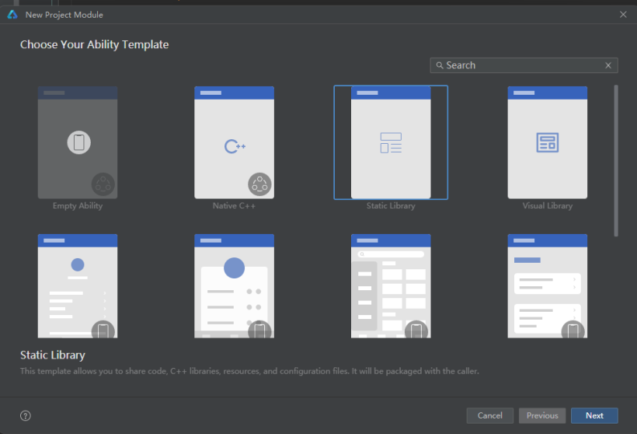637x434 pixels.
Task: Click the 'Visual Library' label
Action: [547, 206]
